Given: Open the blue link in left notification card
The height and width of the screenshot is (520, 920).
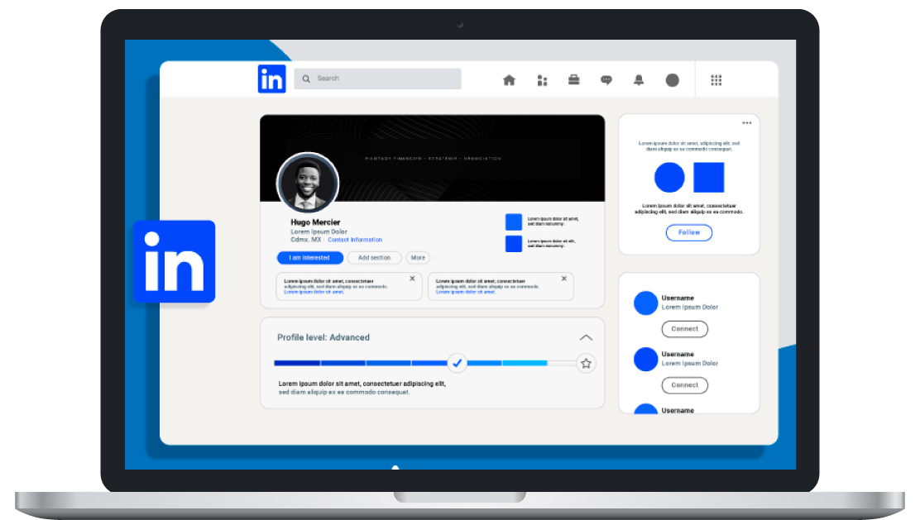Looking at the screenshot, I should coord(314,292).
